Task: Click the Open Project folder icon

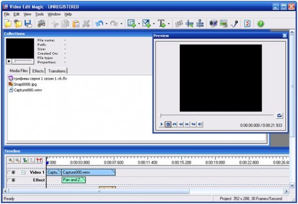Action: point(18,24)
